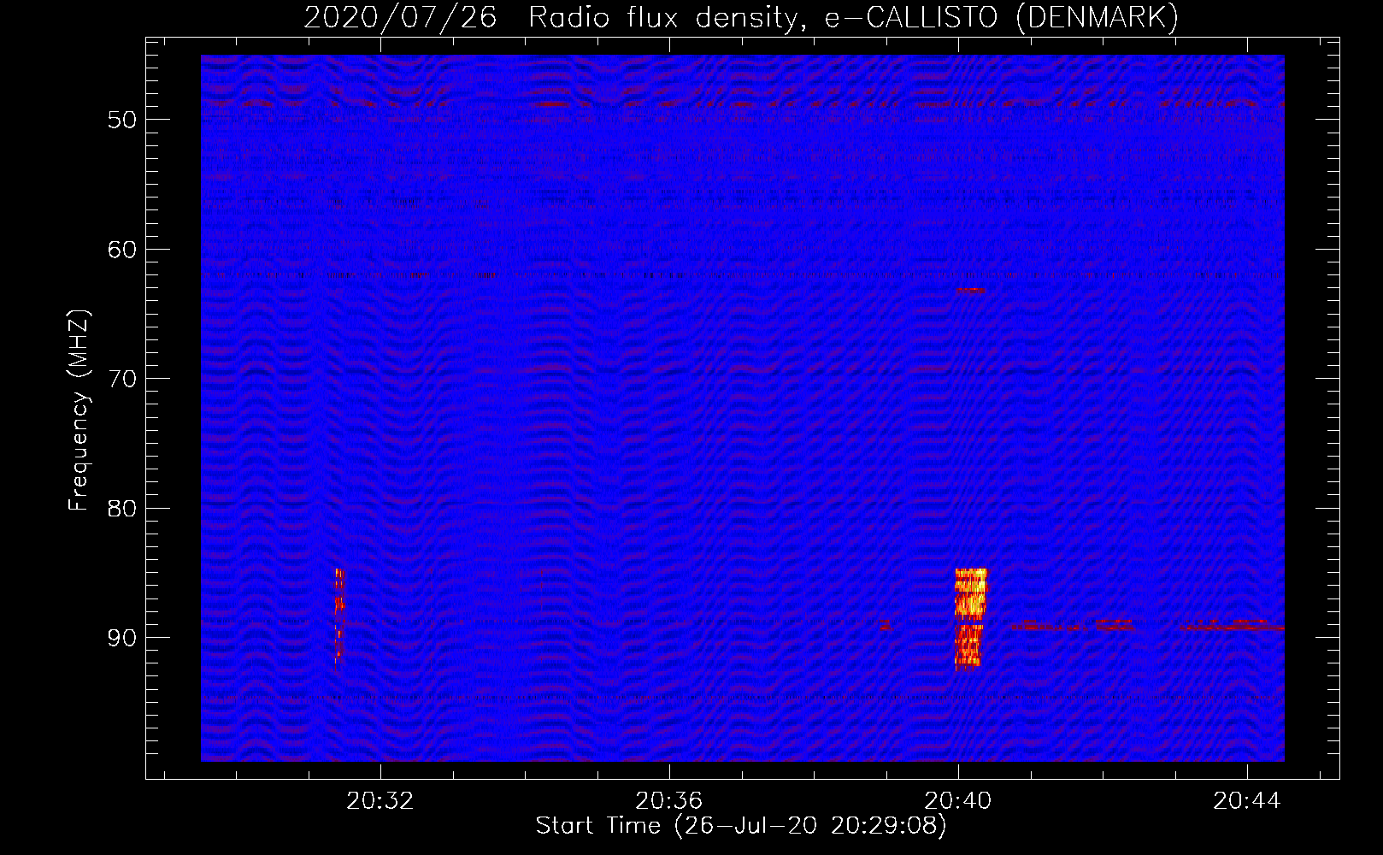The image size is (1383, 855).
Task: Select the 90 MHz frequency tick label
Action: pyautogui.click(x=122, y=638)
